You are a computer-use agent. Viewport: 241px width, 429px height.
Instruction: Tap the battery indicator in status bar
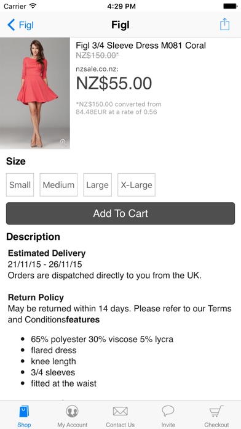(230, 6)
